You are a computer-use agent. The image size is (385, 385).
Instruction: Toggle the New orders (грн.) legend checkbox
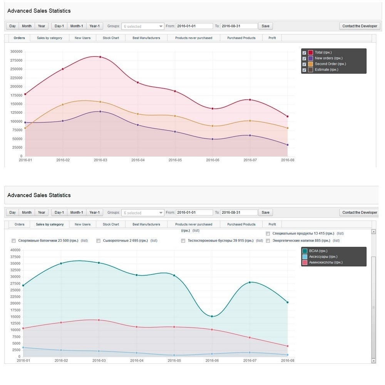pos(304,59)
